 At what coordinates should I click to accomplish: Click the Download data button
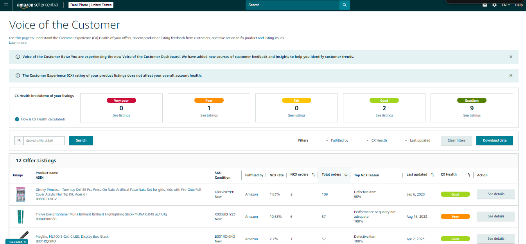coord(494,140)
